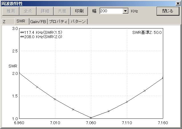Switch to the Z tab
Image resolution: width=182 pixels, height=129 pixels.
(x=8, y=22)
